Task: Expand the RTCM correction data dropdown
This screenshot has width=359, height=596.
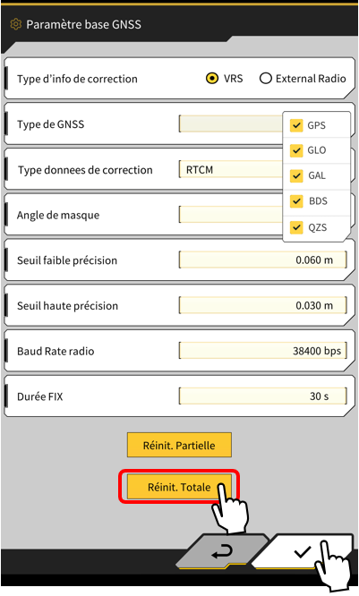Action: point(231,169)
